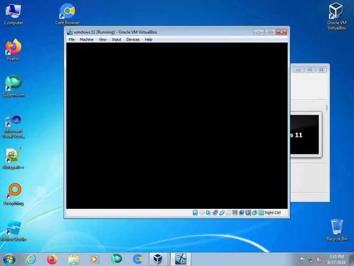
Task: Open the Input menu
Action: [x=117, y=39]
